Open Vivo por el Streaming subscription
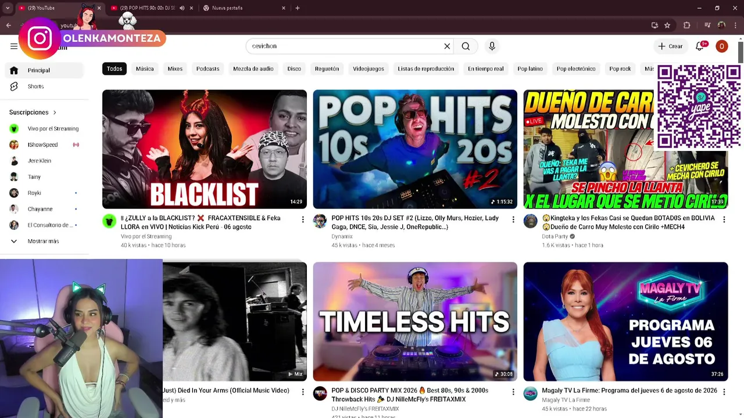This screenshot has height=418, width=744. pyautogui.click(x=44, y=129)
